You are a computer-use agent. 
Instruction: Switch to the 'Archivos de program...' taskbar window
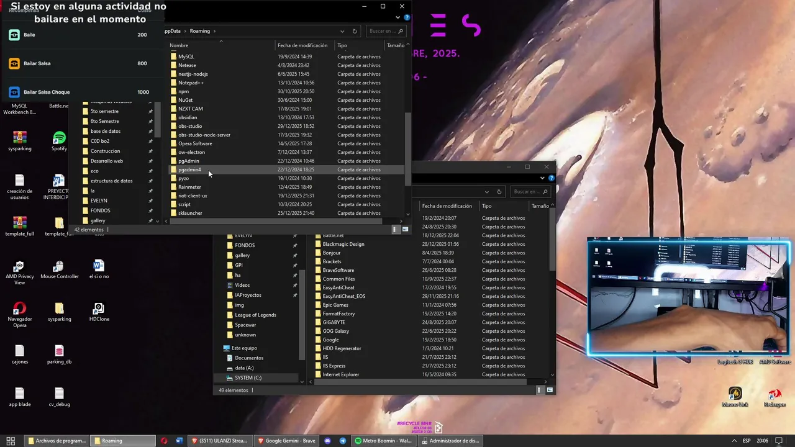click(56, 441)
